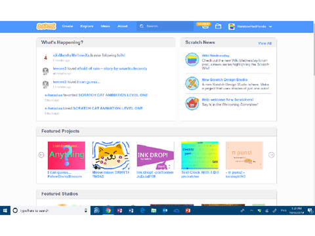
Task: Open author link under Text Clock project
Action: [190, 176]
